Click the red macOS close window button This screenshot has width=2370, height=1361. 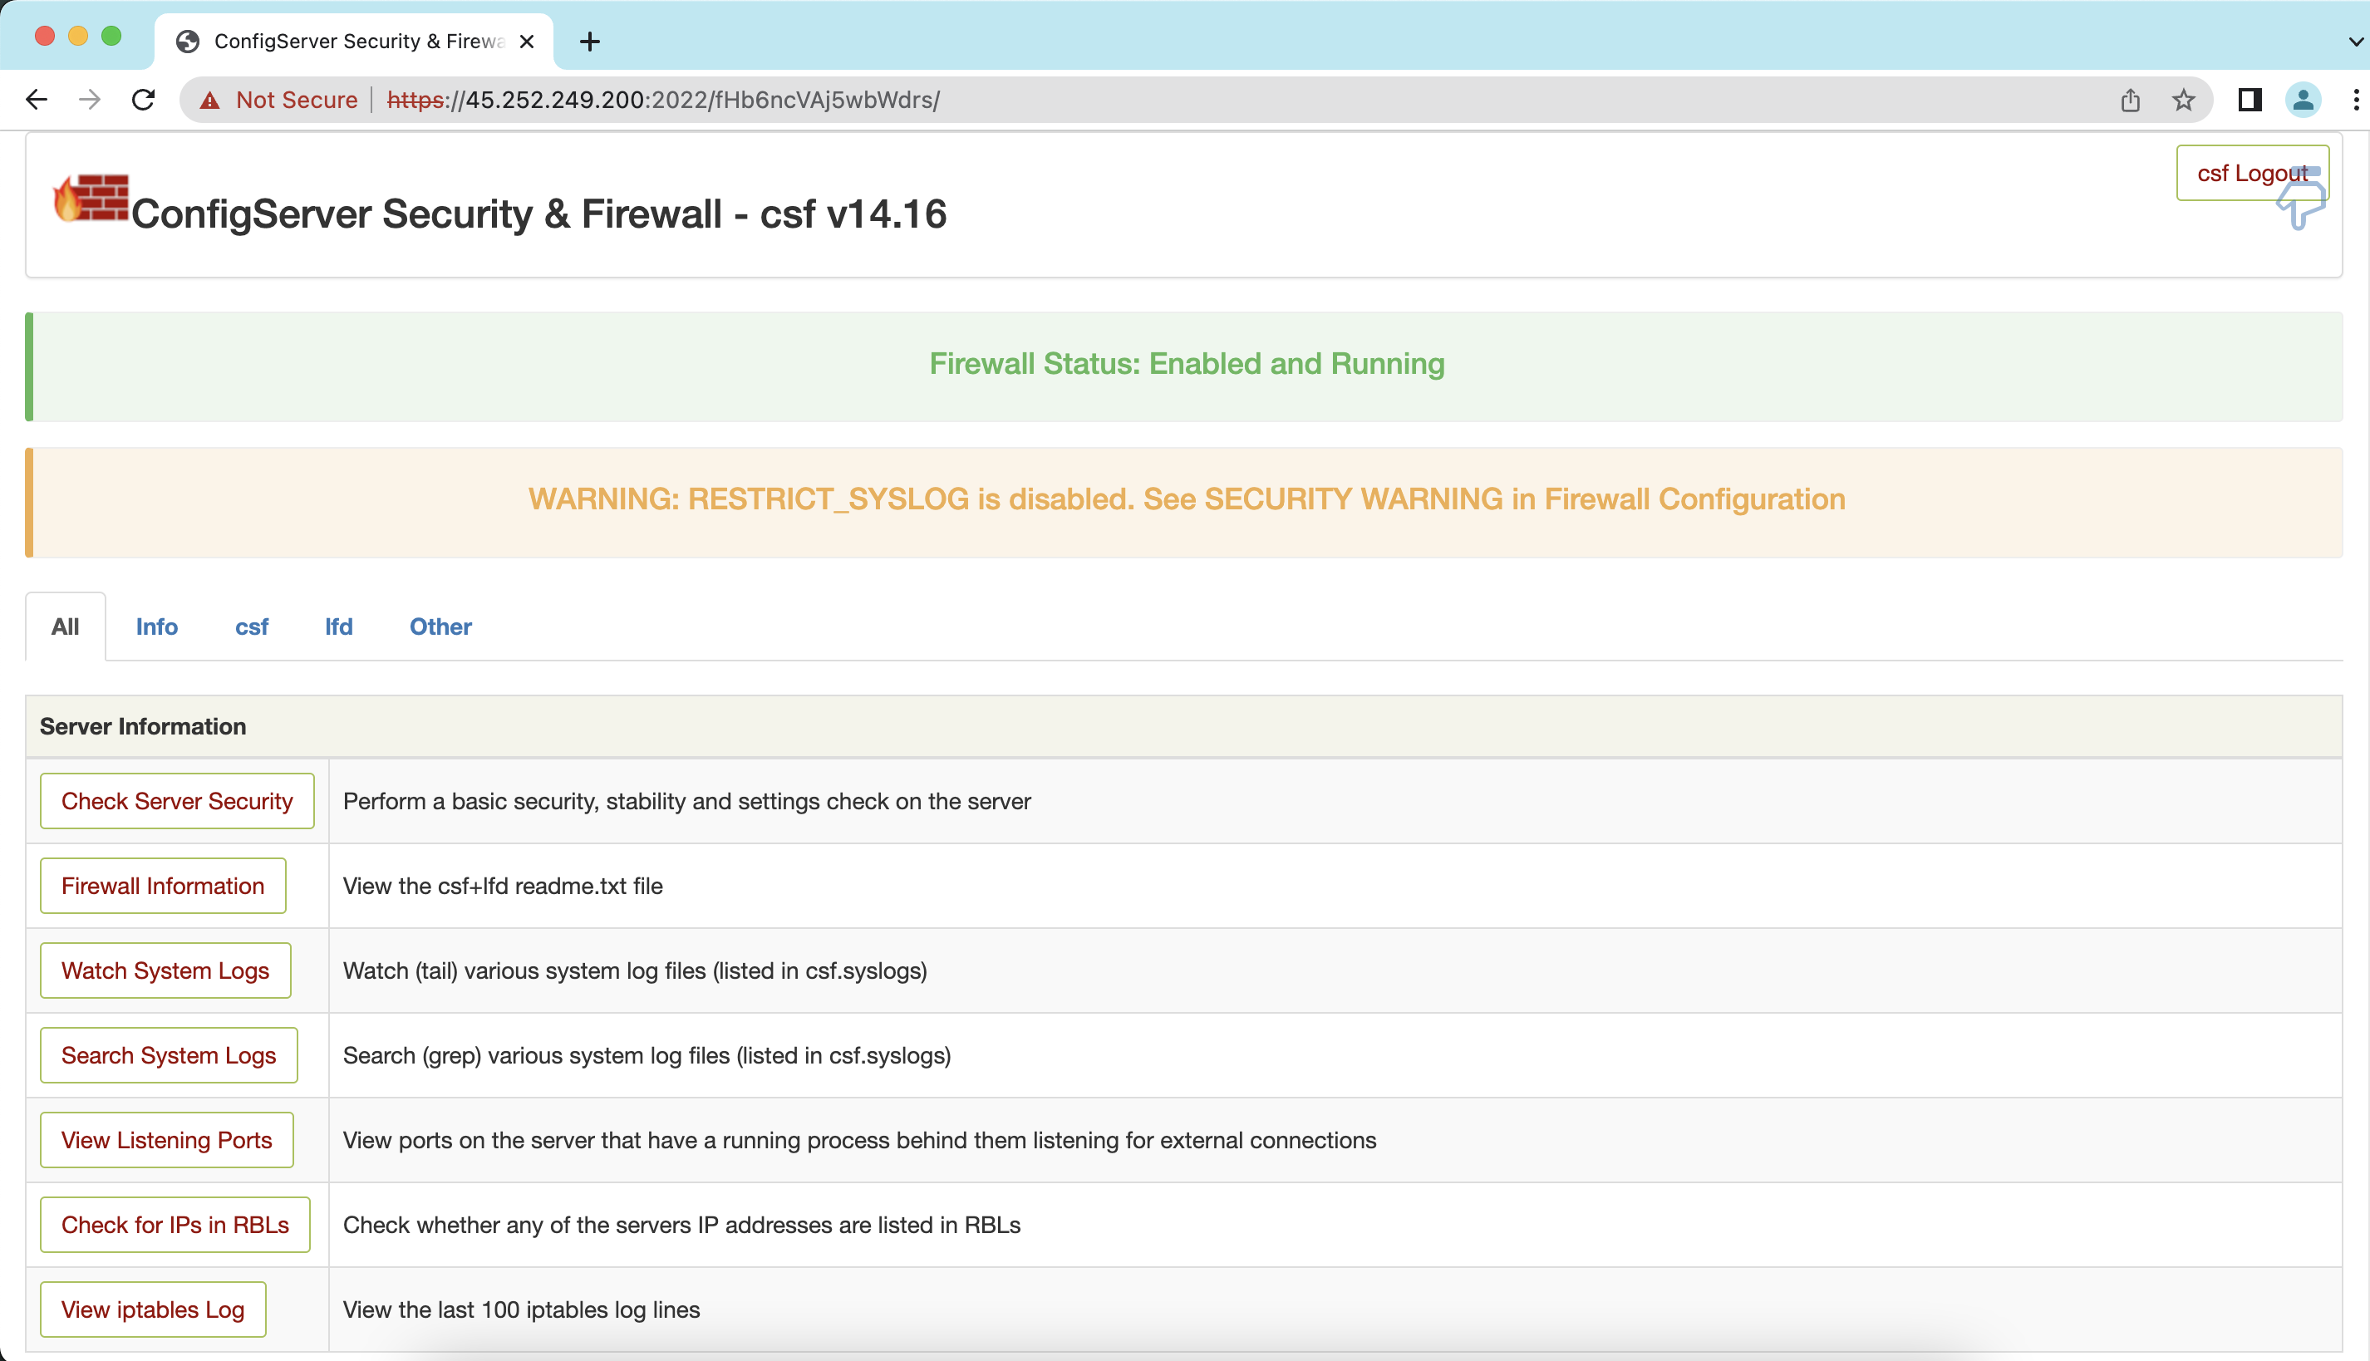44,36
